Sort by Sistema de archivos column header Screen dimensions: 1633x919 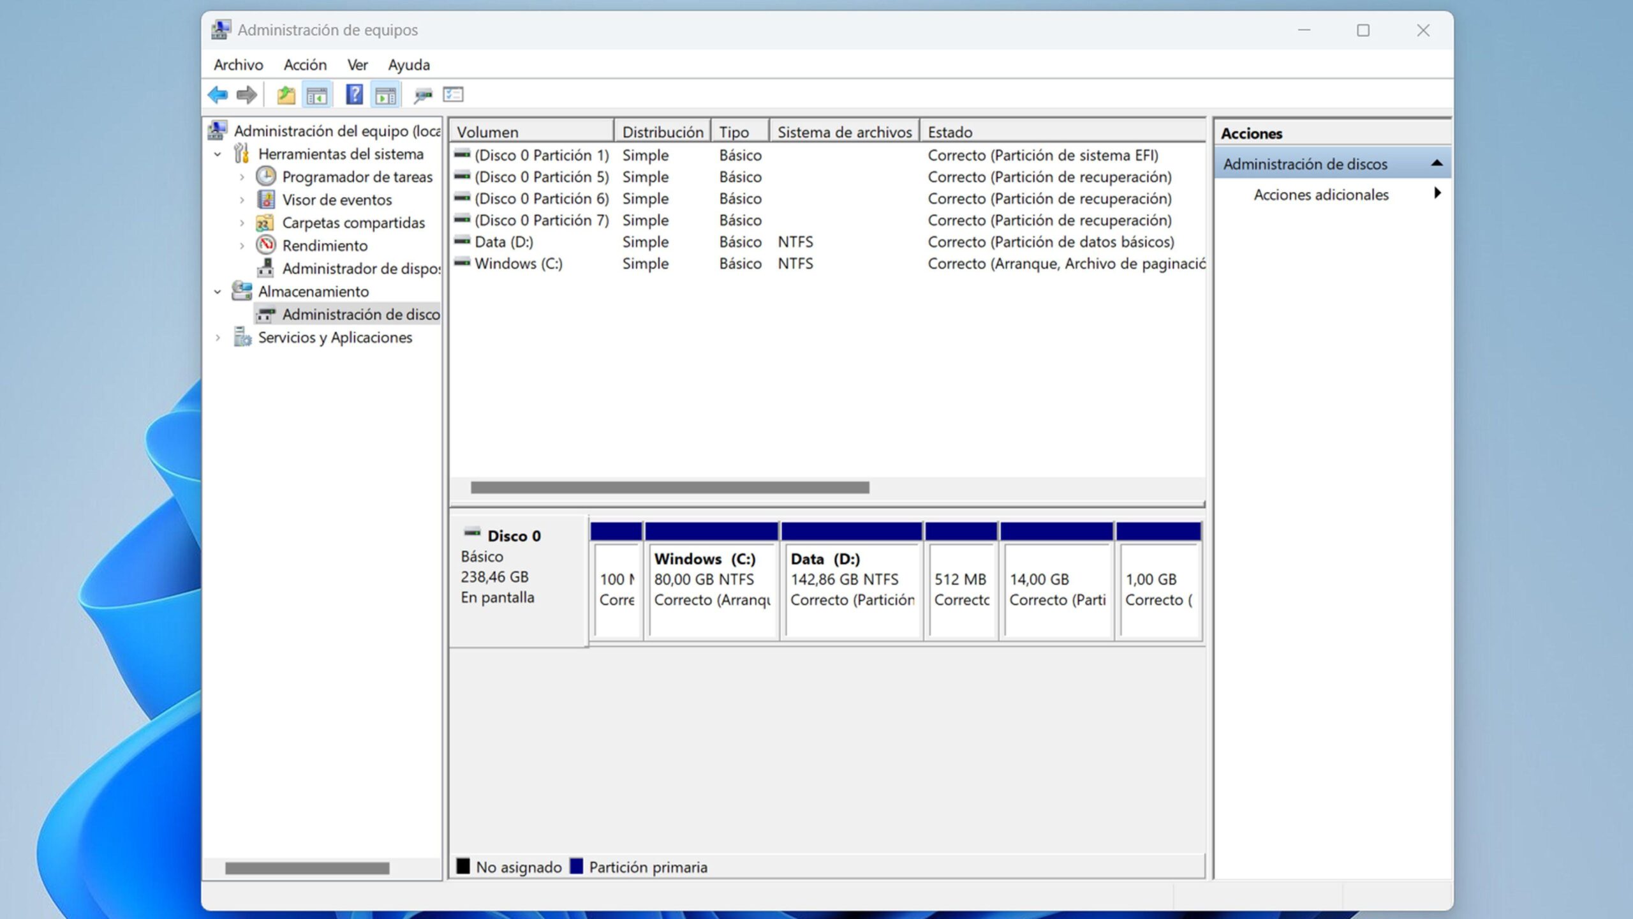pyautogui.click(x=845, y=131)
